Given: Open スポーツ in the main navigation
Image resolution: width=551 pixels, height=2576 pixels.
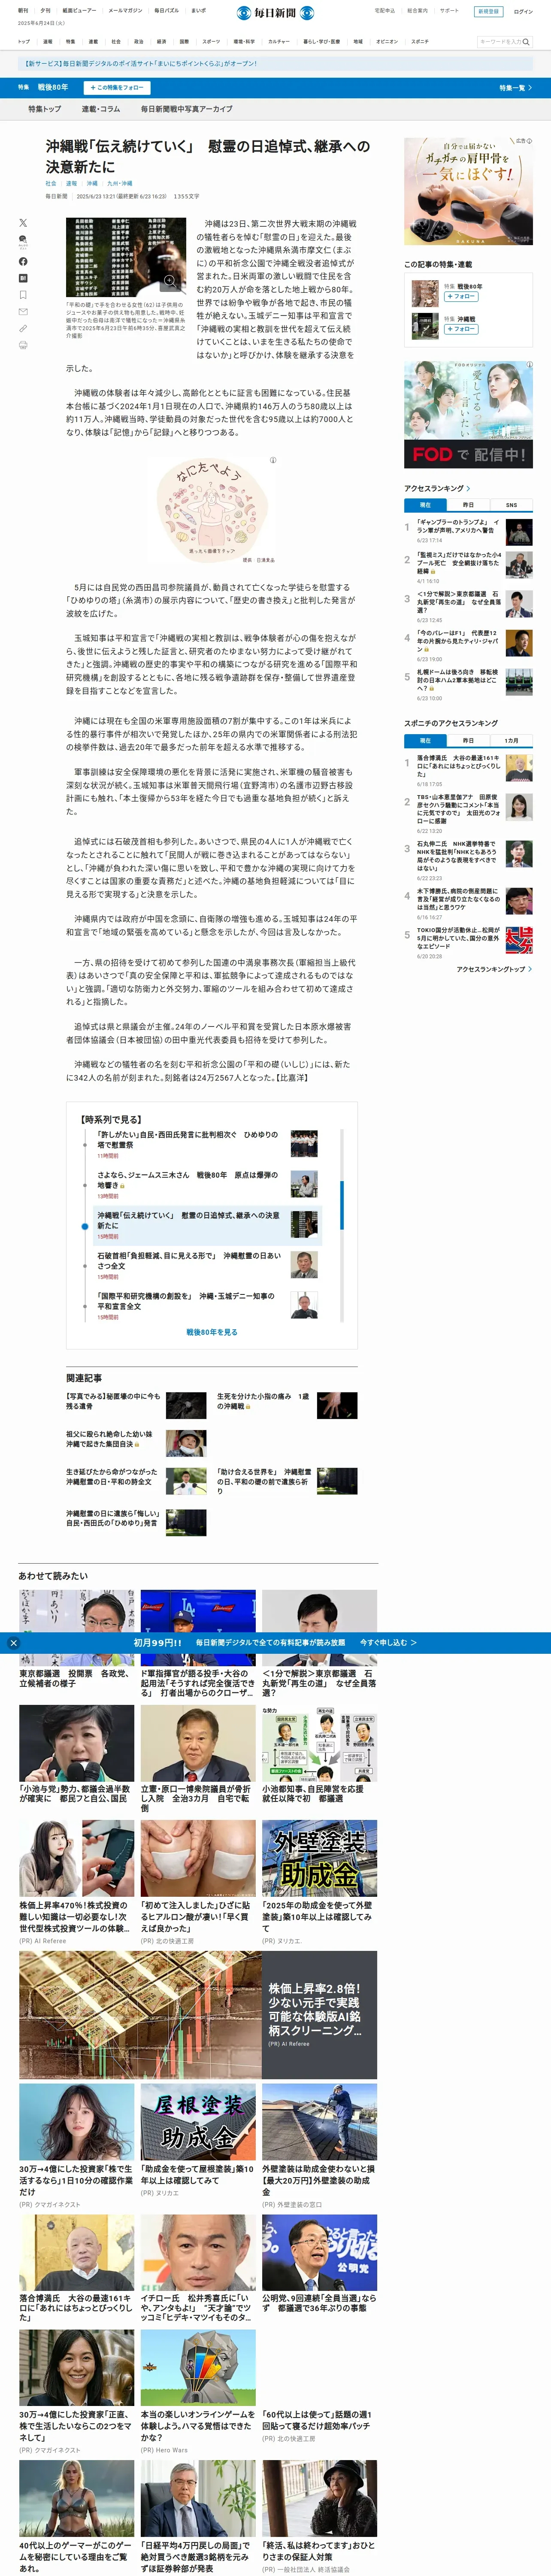Looking at the screenshot, I should pos(211,42).
